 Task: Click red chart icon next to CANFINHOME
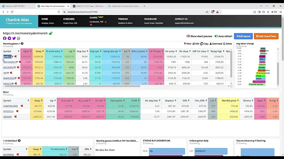[x=22, y=106]
